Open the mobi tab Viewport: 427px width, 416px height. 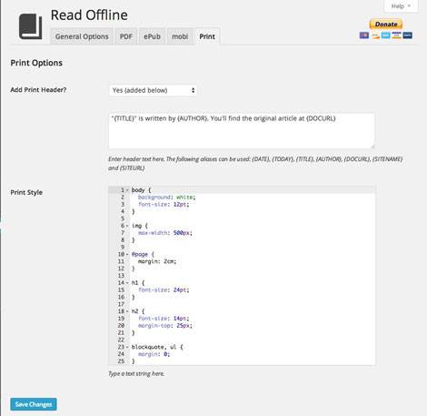click(x=180, y=36)
